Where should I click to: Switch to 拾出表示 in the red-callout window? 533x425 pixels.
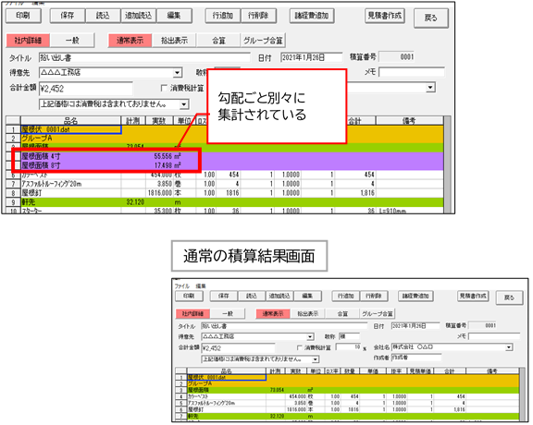174,41
